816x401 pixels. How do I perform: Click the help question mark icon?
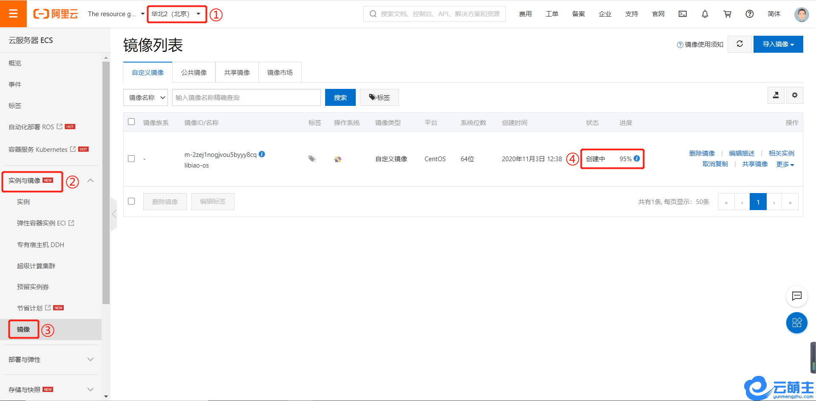point(749,14)
